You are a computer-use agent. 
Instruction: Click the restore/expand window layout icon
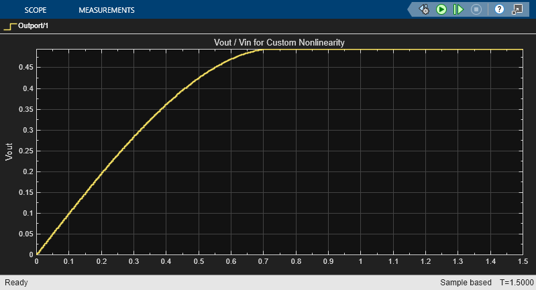[517, 9]
